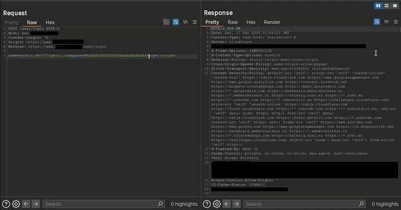
Task: Click '0 highlights' label under Response pane
Action: click(385, 204)
